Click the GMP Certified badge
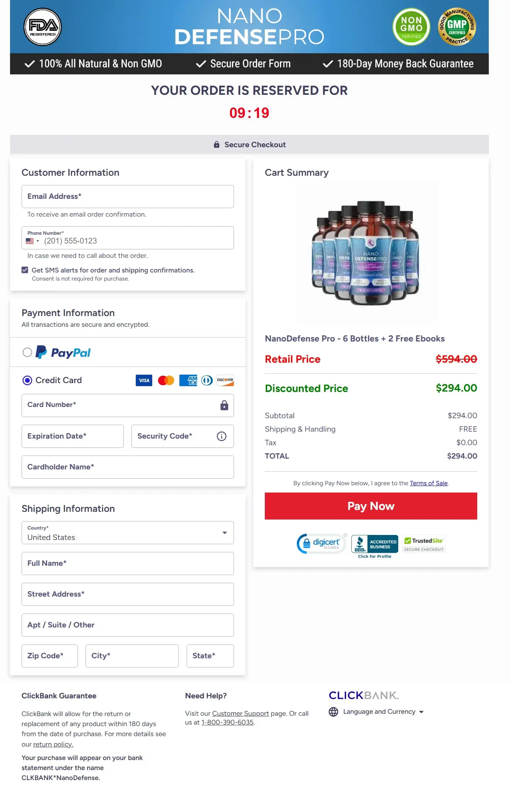The height and width of the screenshot is (787, 510). pyautogui.click(x=457, y=26)
